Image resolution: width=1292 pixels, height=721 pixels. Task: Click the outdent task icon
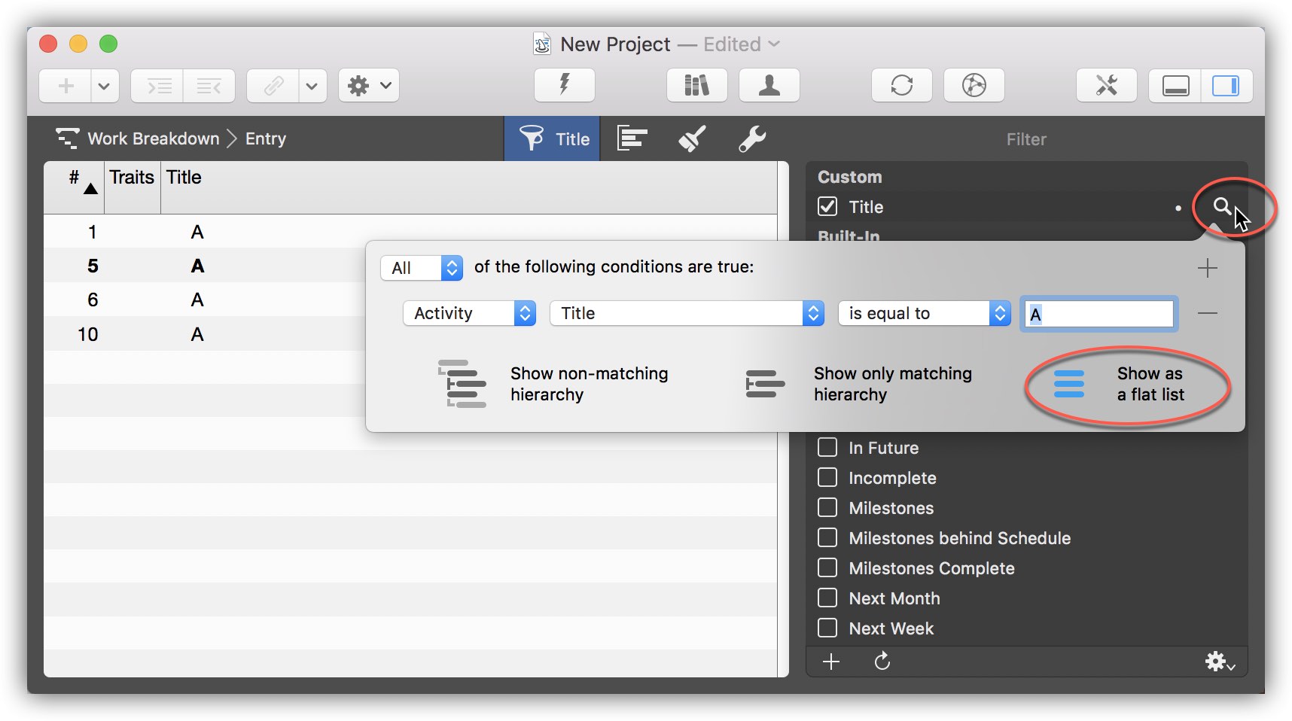pyautogui.click(x=209, y=85)
